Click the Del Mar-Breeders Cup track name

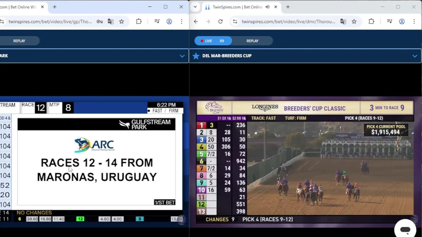tap(227, 56)
